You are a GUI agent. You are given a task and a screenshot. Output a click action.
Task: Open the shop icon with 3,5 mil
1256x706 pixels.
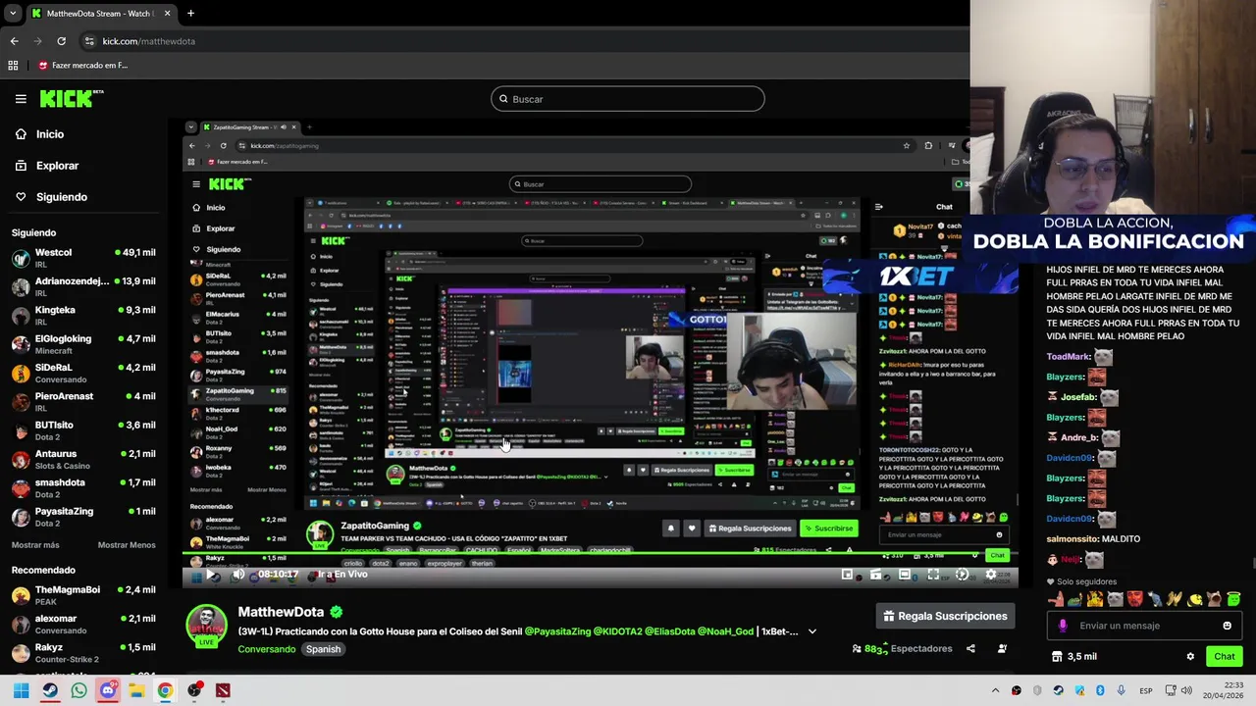coord(1073,657)
